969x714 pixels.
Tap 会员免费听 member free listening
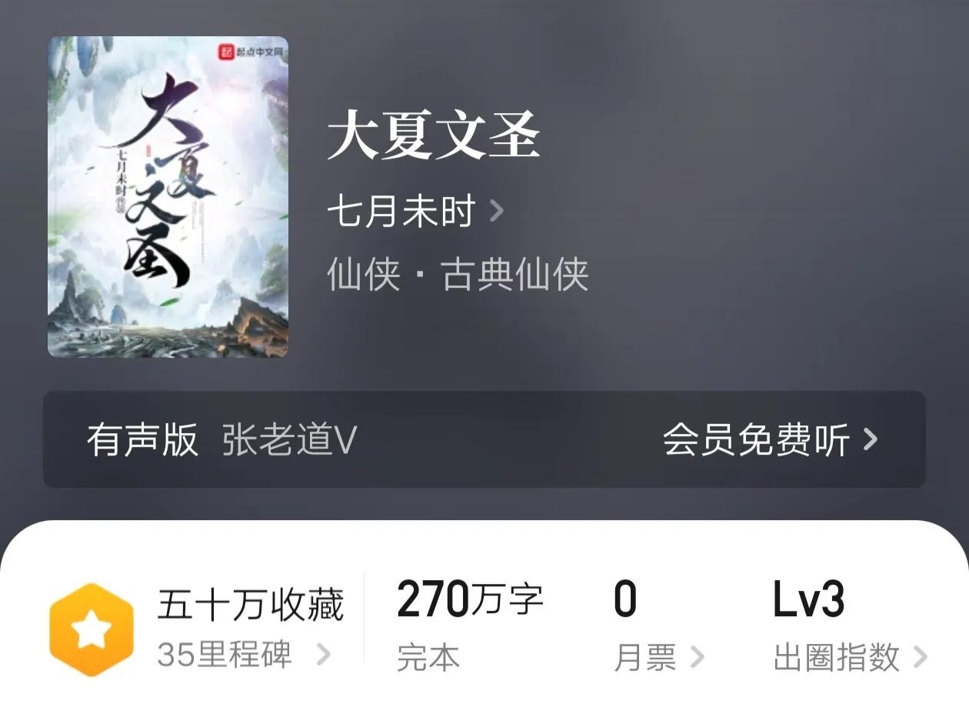coord(756,439)
